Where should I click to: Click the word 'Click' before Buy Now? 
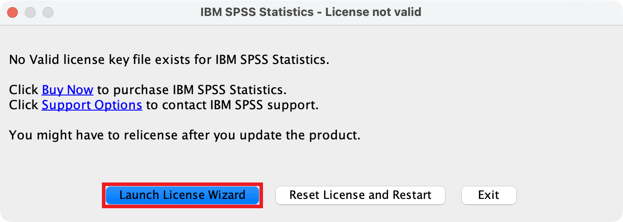(24, 90)
